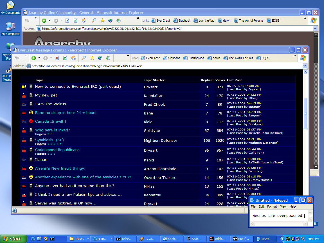
Task: Open the Edit menu in Notepad
Action: [x=261, y=206]
